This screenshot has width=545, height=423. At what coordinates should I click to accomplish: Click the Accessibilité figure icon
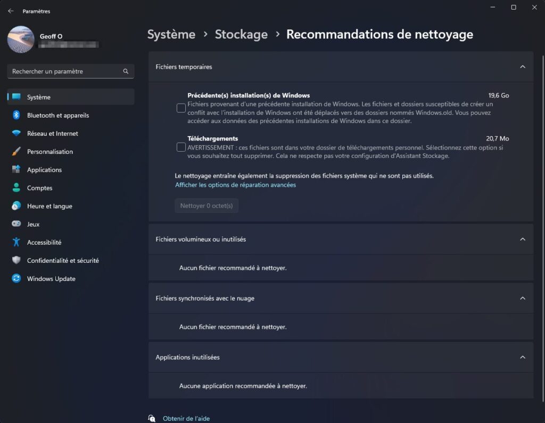coord(16,242)
